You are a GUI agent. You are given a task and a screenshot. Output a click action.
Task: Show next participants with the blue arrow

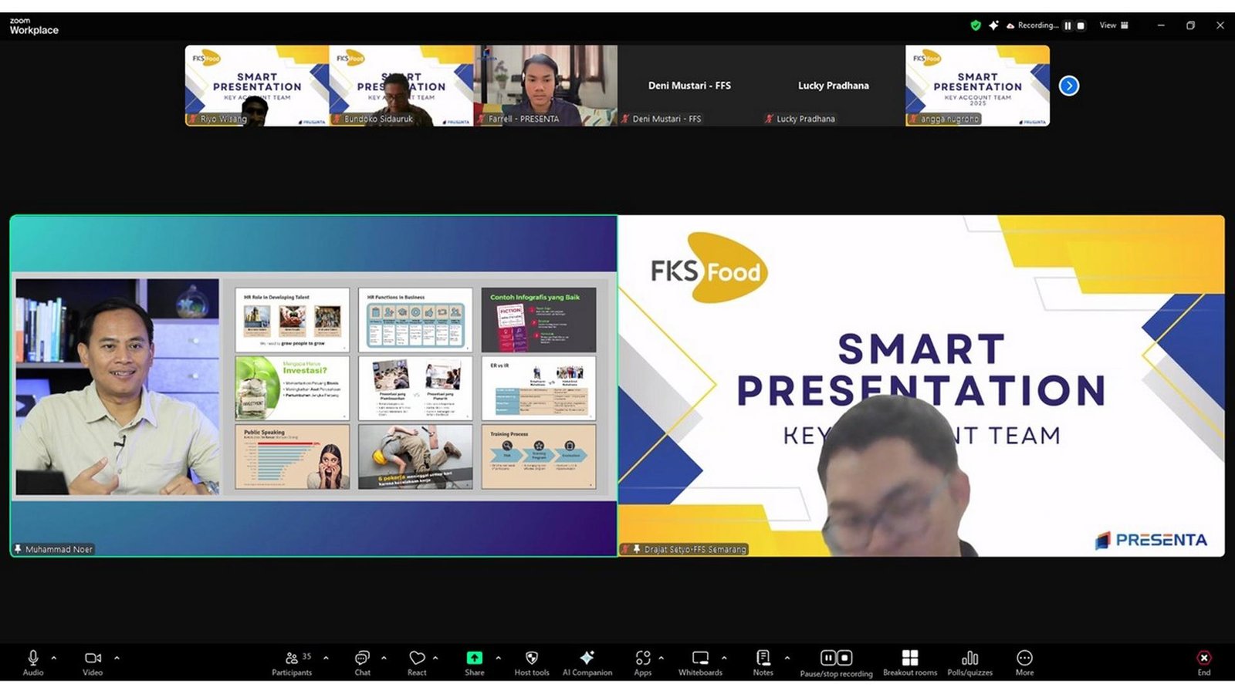tap(1069, 86)
